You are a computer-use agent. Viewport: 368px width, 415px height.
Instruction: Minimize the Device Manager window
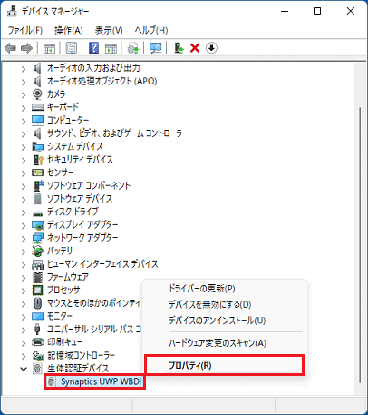tap(285, 11)
